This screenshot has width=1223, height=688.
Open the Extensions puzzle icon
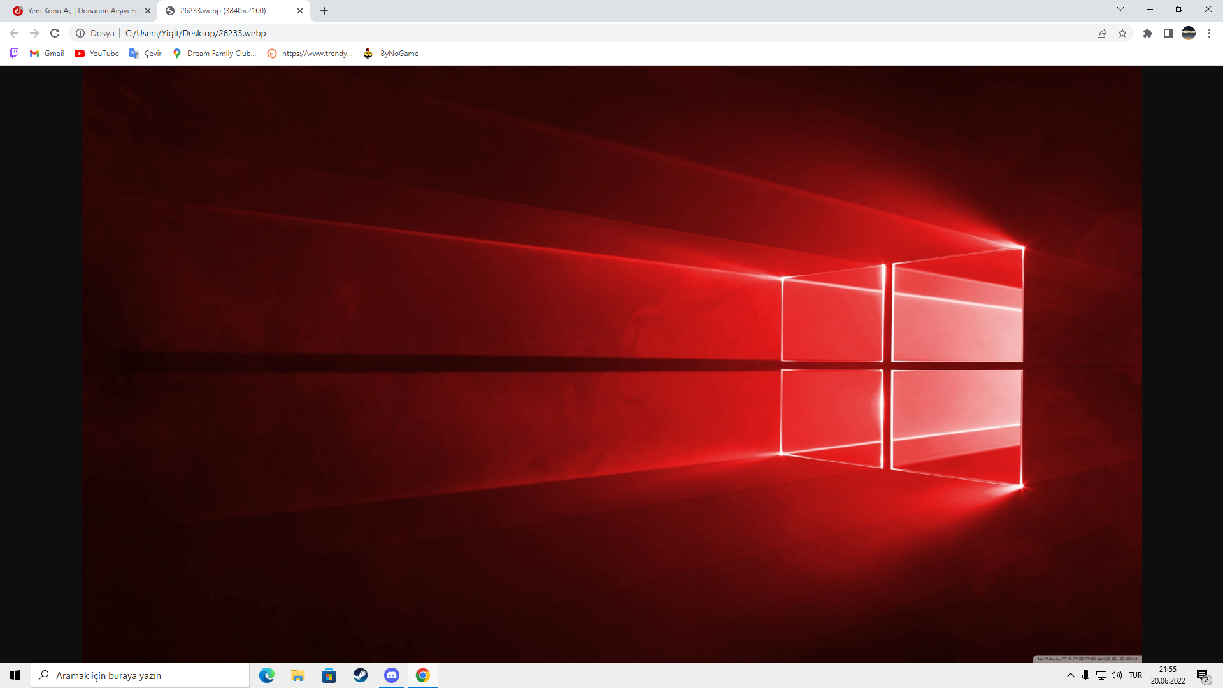(x=1148, y=33)
